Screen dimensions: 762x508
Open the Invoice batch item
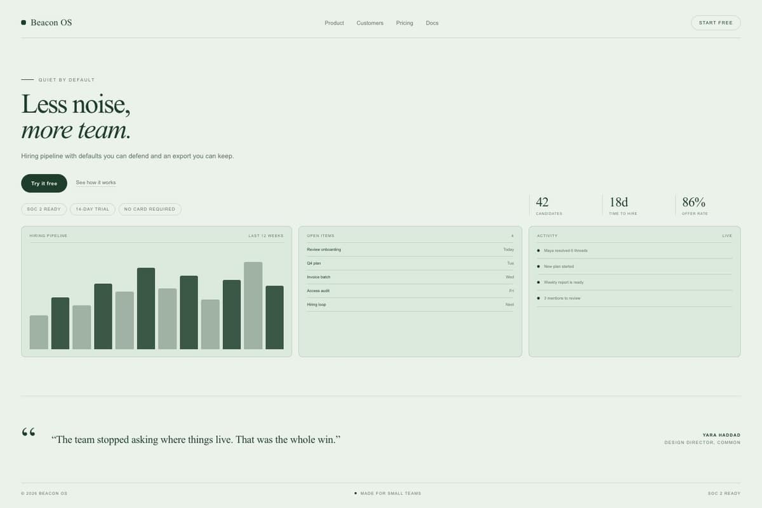pyautogui.click(x=410, y=277)
